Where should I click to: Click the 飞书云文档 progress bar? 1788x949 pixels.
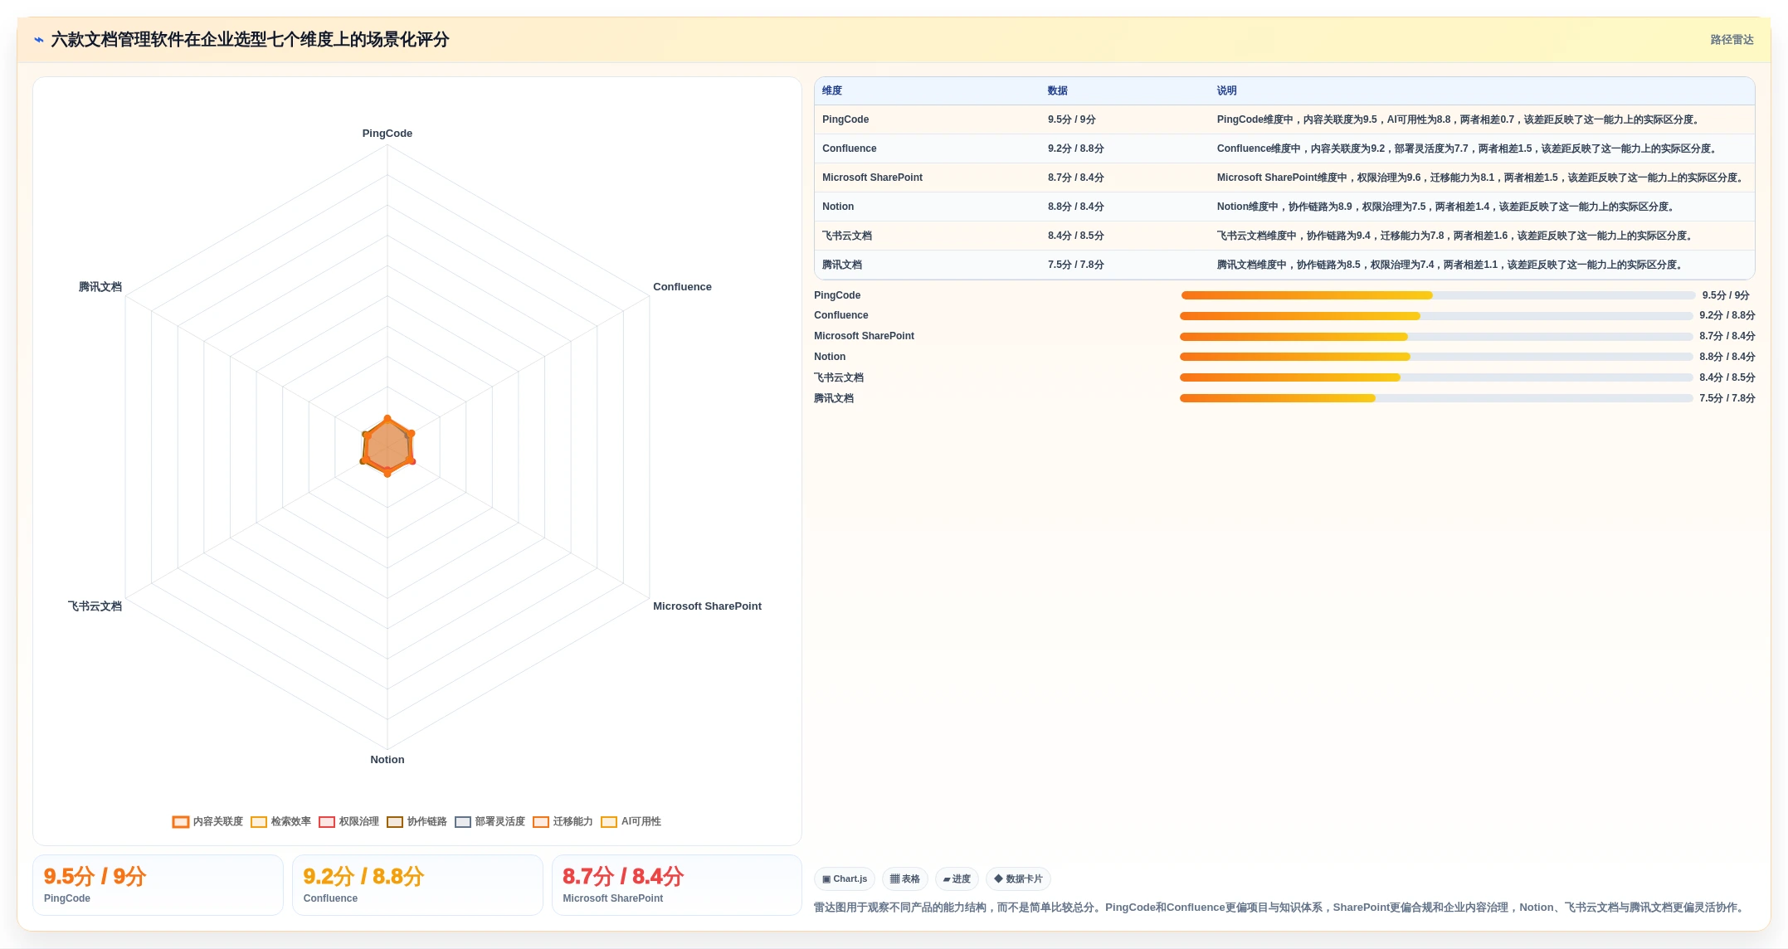click(1436, 377)
